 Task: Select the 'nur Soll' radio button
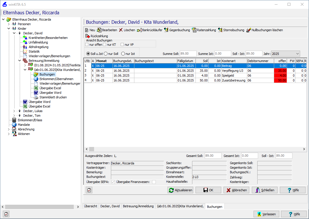105,54
